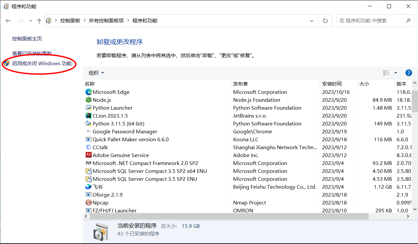Click the horizontal scroll right arrow
Screen dimensions: 418x244
408,216
